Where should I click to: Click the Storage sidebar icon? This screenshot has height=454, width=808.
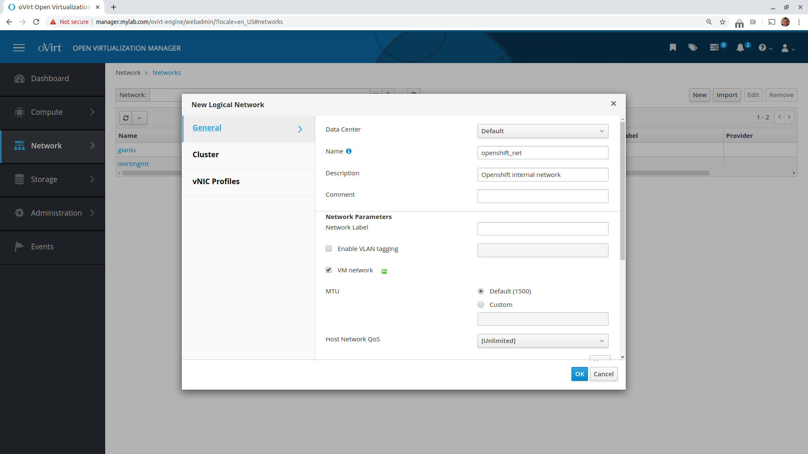pos(19,179)
